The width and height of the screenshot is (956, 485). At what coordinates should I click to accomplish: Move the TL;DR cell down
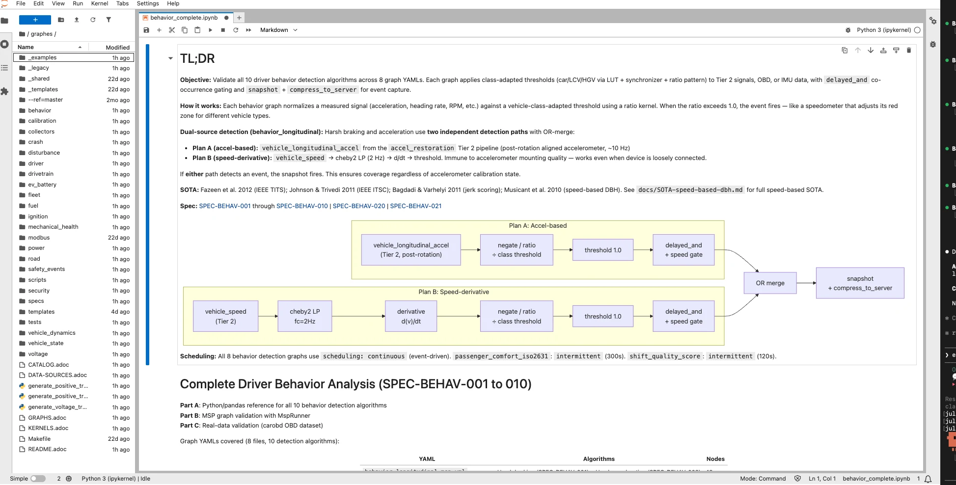click(871, 50)
